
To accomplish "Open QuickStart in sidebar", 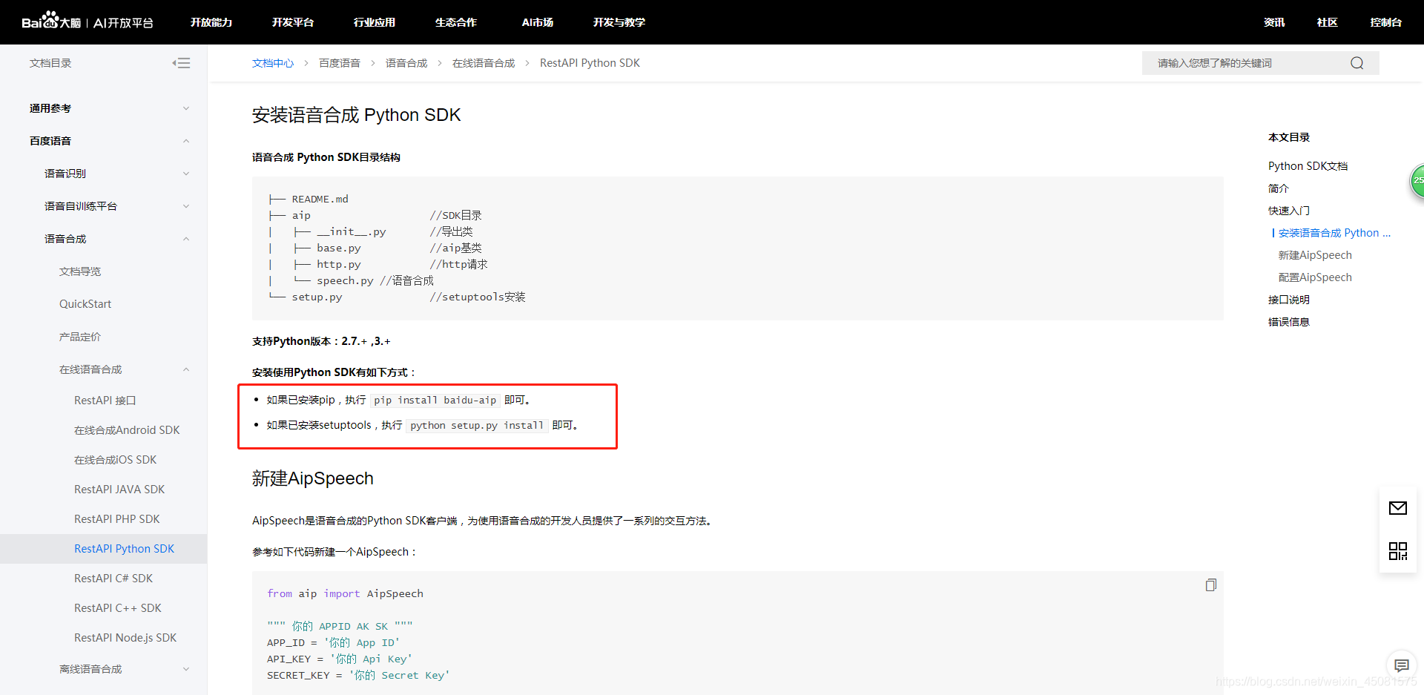I will (x=85, y=304).
